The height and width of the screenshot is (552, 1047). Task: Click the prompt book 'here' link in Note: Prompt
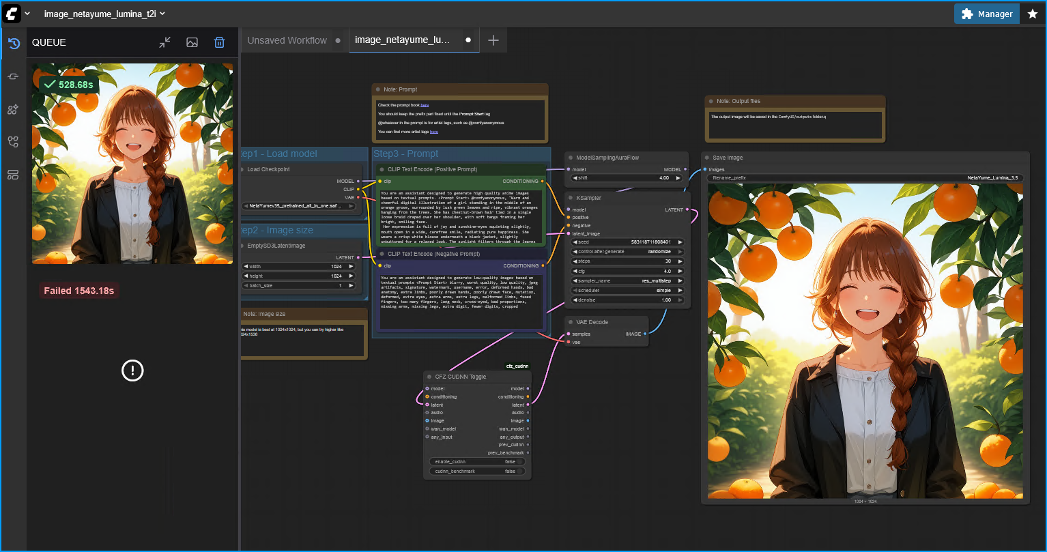(x=425, y=105)
